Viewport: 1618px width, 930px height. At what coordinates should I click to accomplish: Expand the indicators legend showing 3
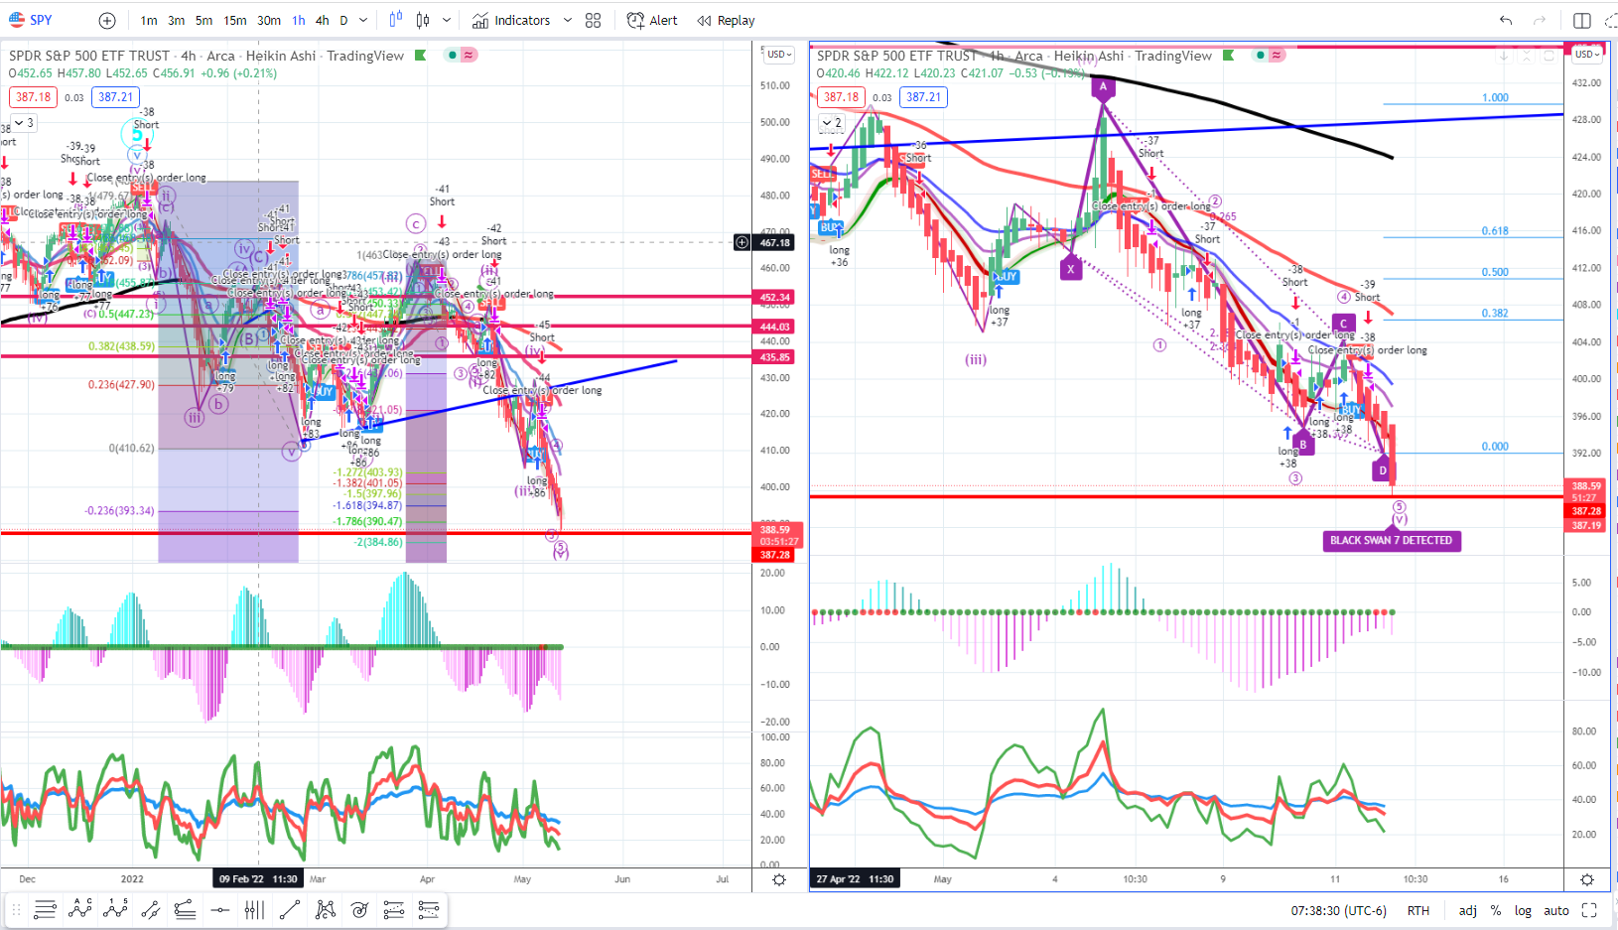click(x=24, y=123)
